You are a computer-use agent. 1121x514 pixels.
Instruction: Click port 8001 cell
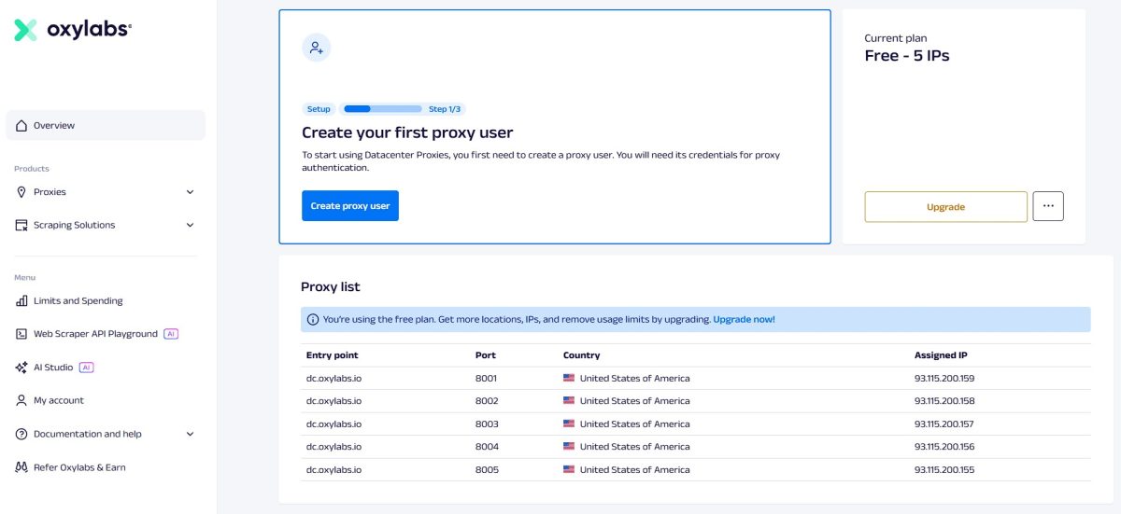(487, 378)
